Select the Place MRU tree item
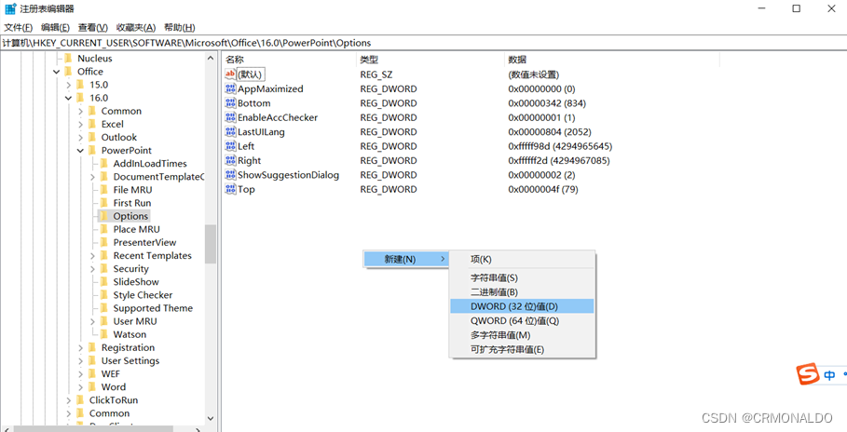This screenshot has height=432, width=847. pyautogui.click(x=136, y=229)
